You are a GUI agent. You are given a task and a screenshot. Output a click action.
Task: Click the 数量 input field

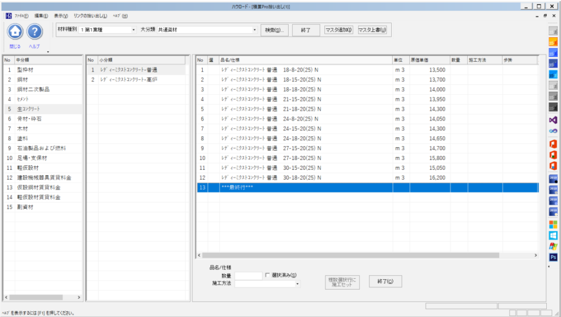click(x=248, y=275)
